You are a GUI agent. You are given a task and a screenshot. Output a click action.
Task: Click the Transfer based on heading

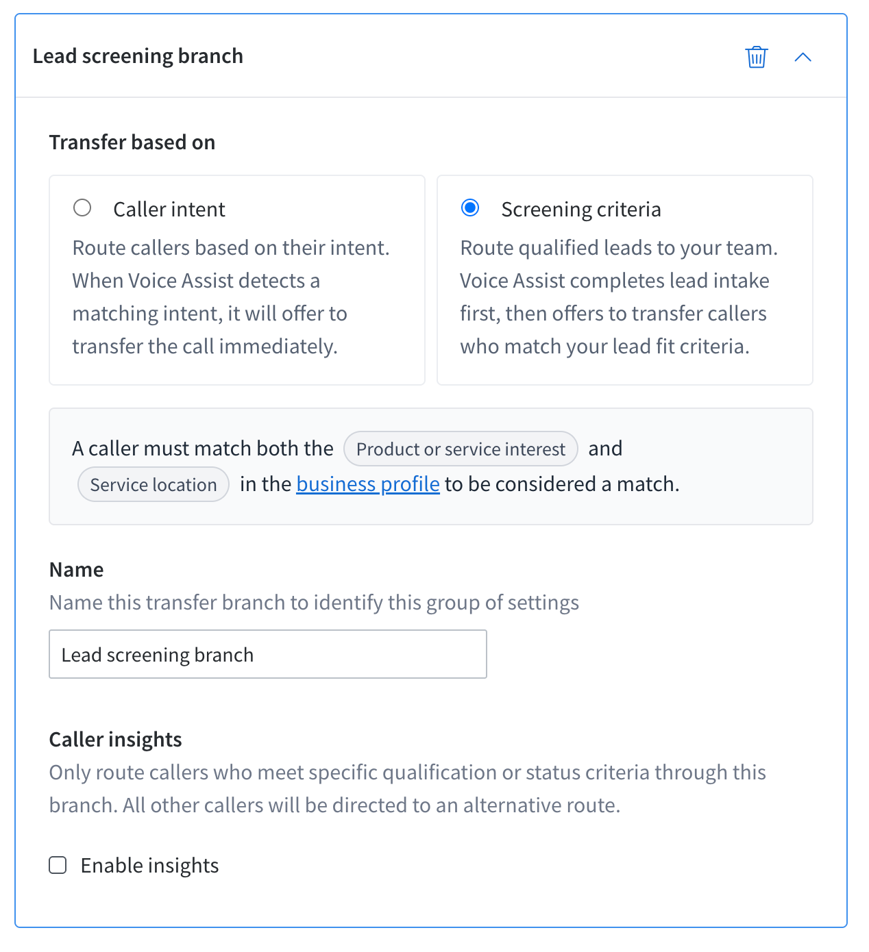coord(132,142)
